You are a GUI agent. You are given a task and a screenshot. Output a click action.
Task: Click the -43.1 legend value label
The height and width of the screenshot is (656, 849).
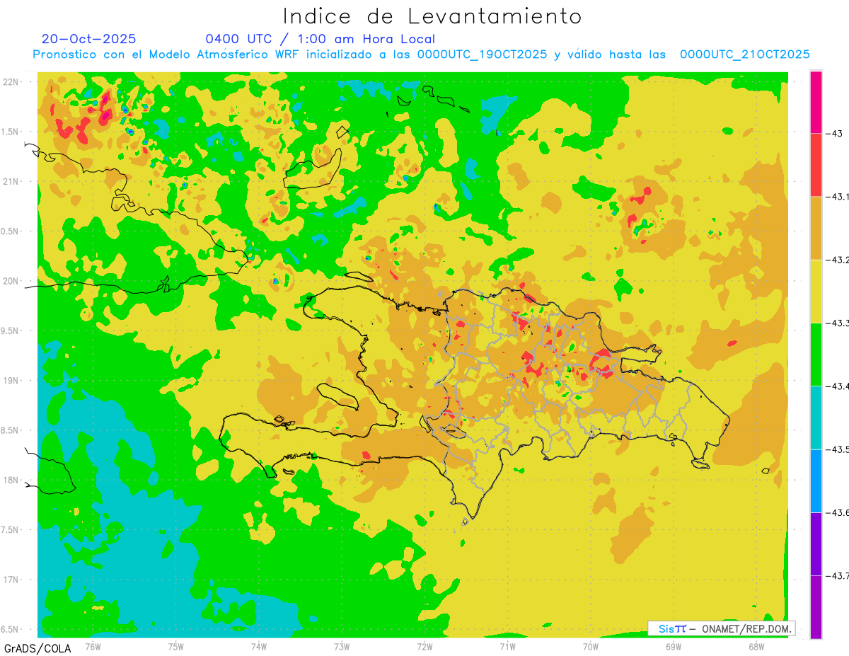pyautogui.click(x=836, y=197)
